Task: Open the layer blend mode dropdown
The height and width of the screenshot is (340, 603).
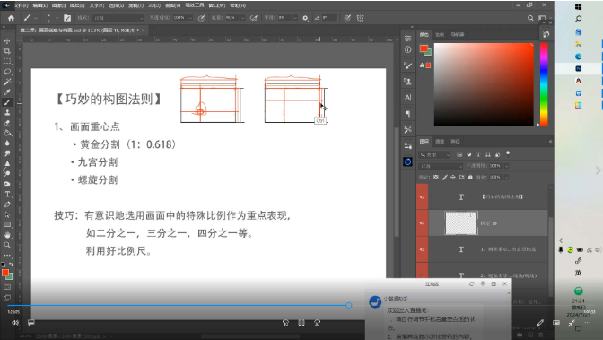Action: [x=441, y=166]
